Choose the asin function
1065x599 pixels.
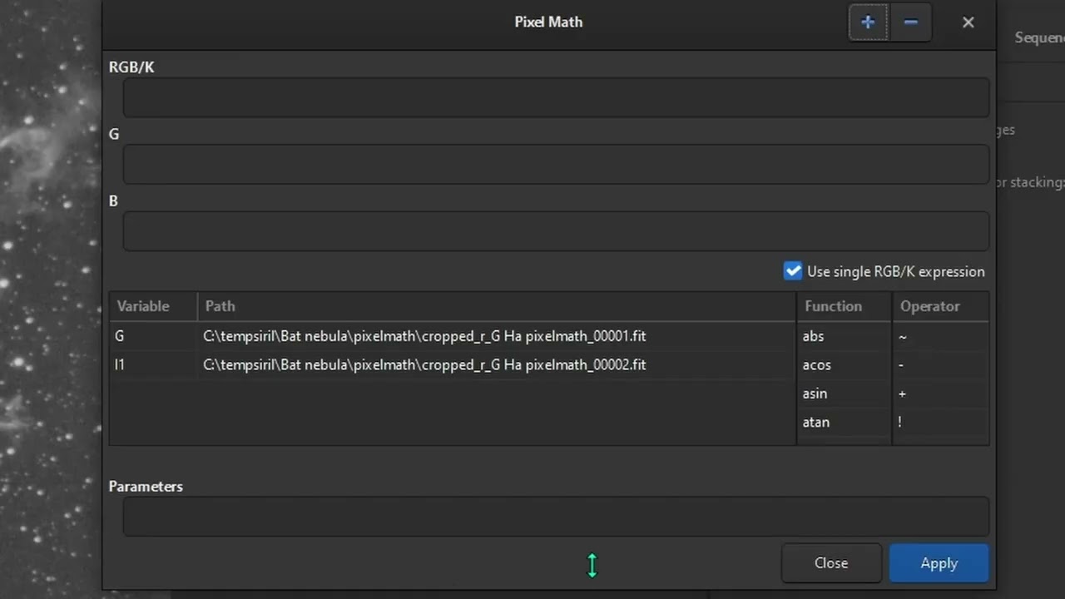(x=844, y=394)
